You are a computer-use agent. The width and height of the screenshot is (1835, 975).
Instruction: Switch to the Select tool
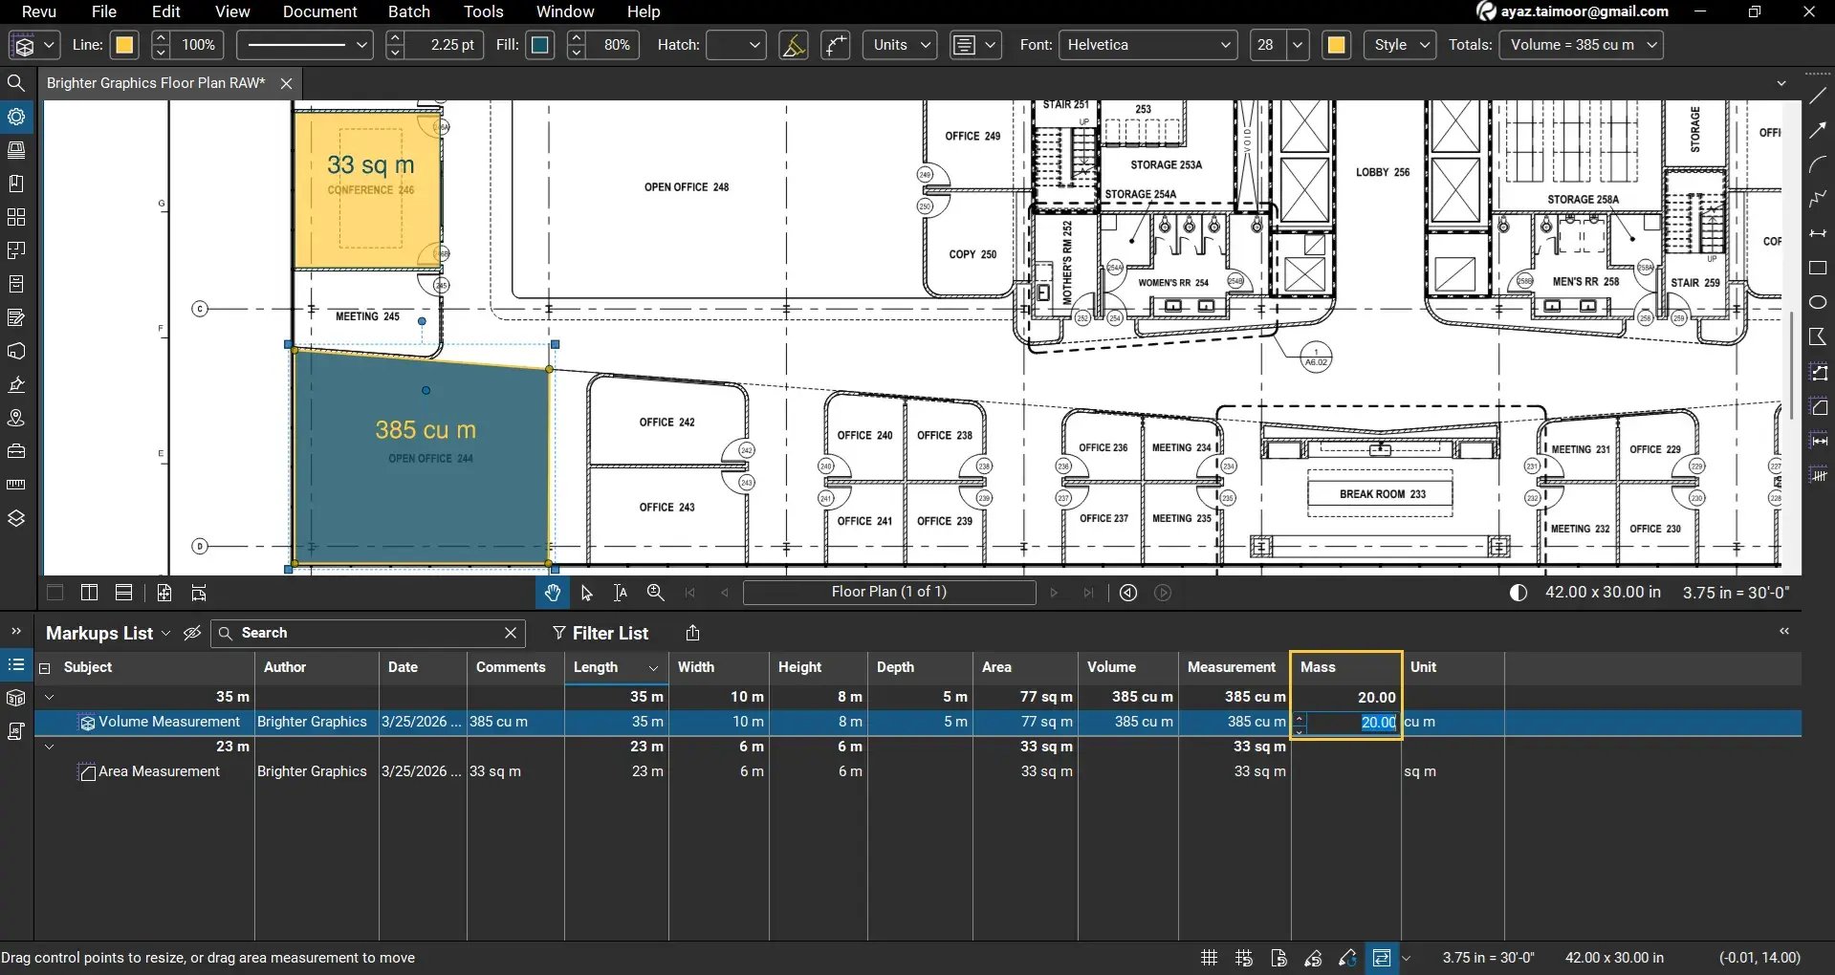(586, 593)
